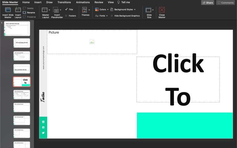Switch to the Transitions tab
This screenshot has width=237, height=148.
pos(64,2)
